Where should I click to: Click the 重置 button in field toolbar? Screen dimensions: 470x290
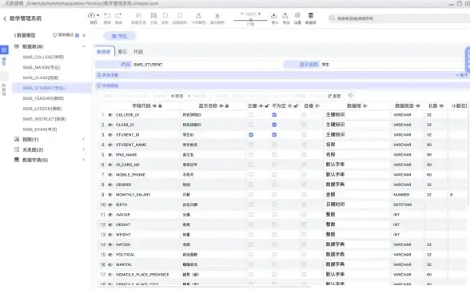[334, 96]
